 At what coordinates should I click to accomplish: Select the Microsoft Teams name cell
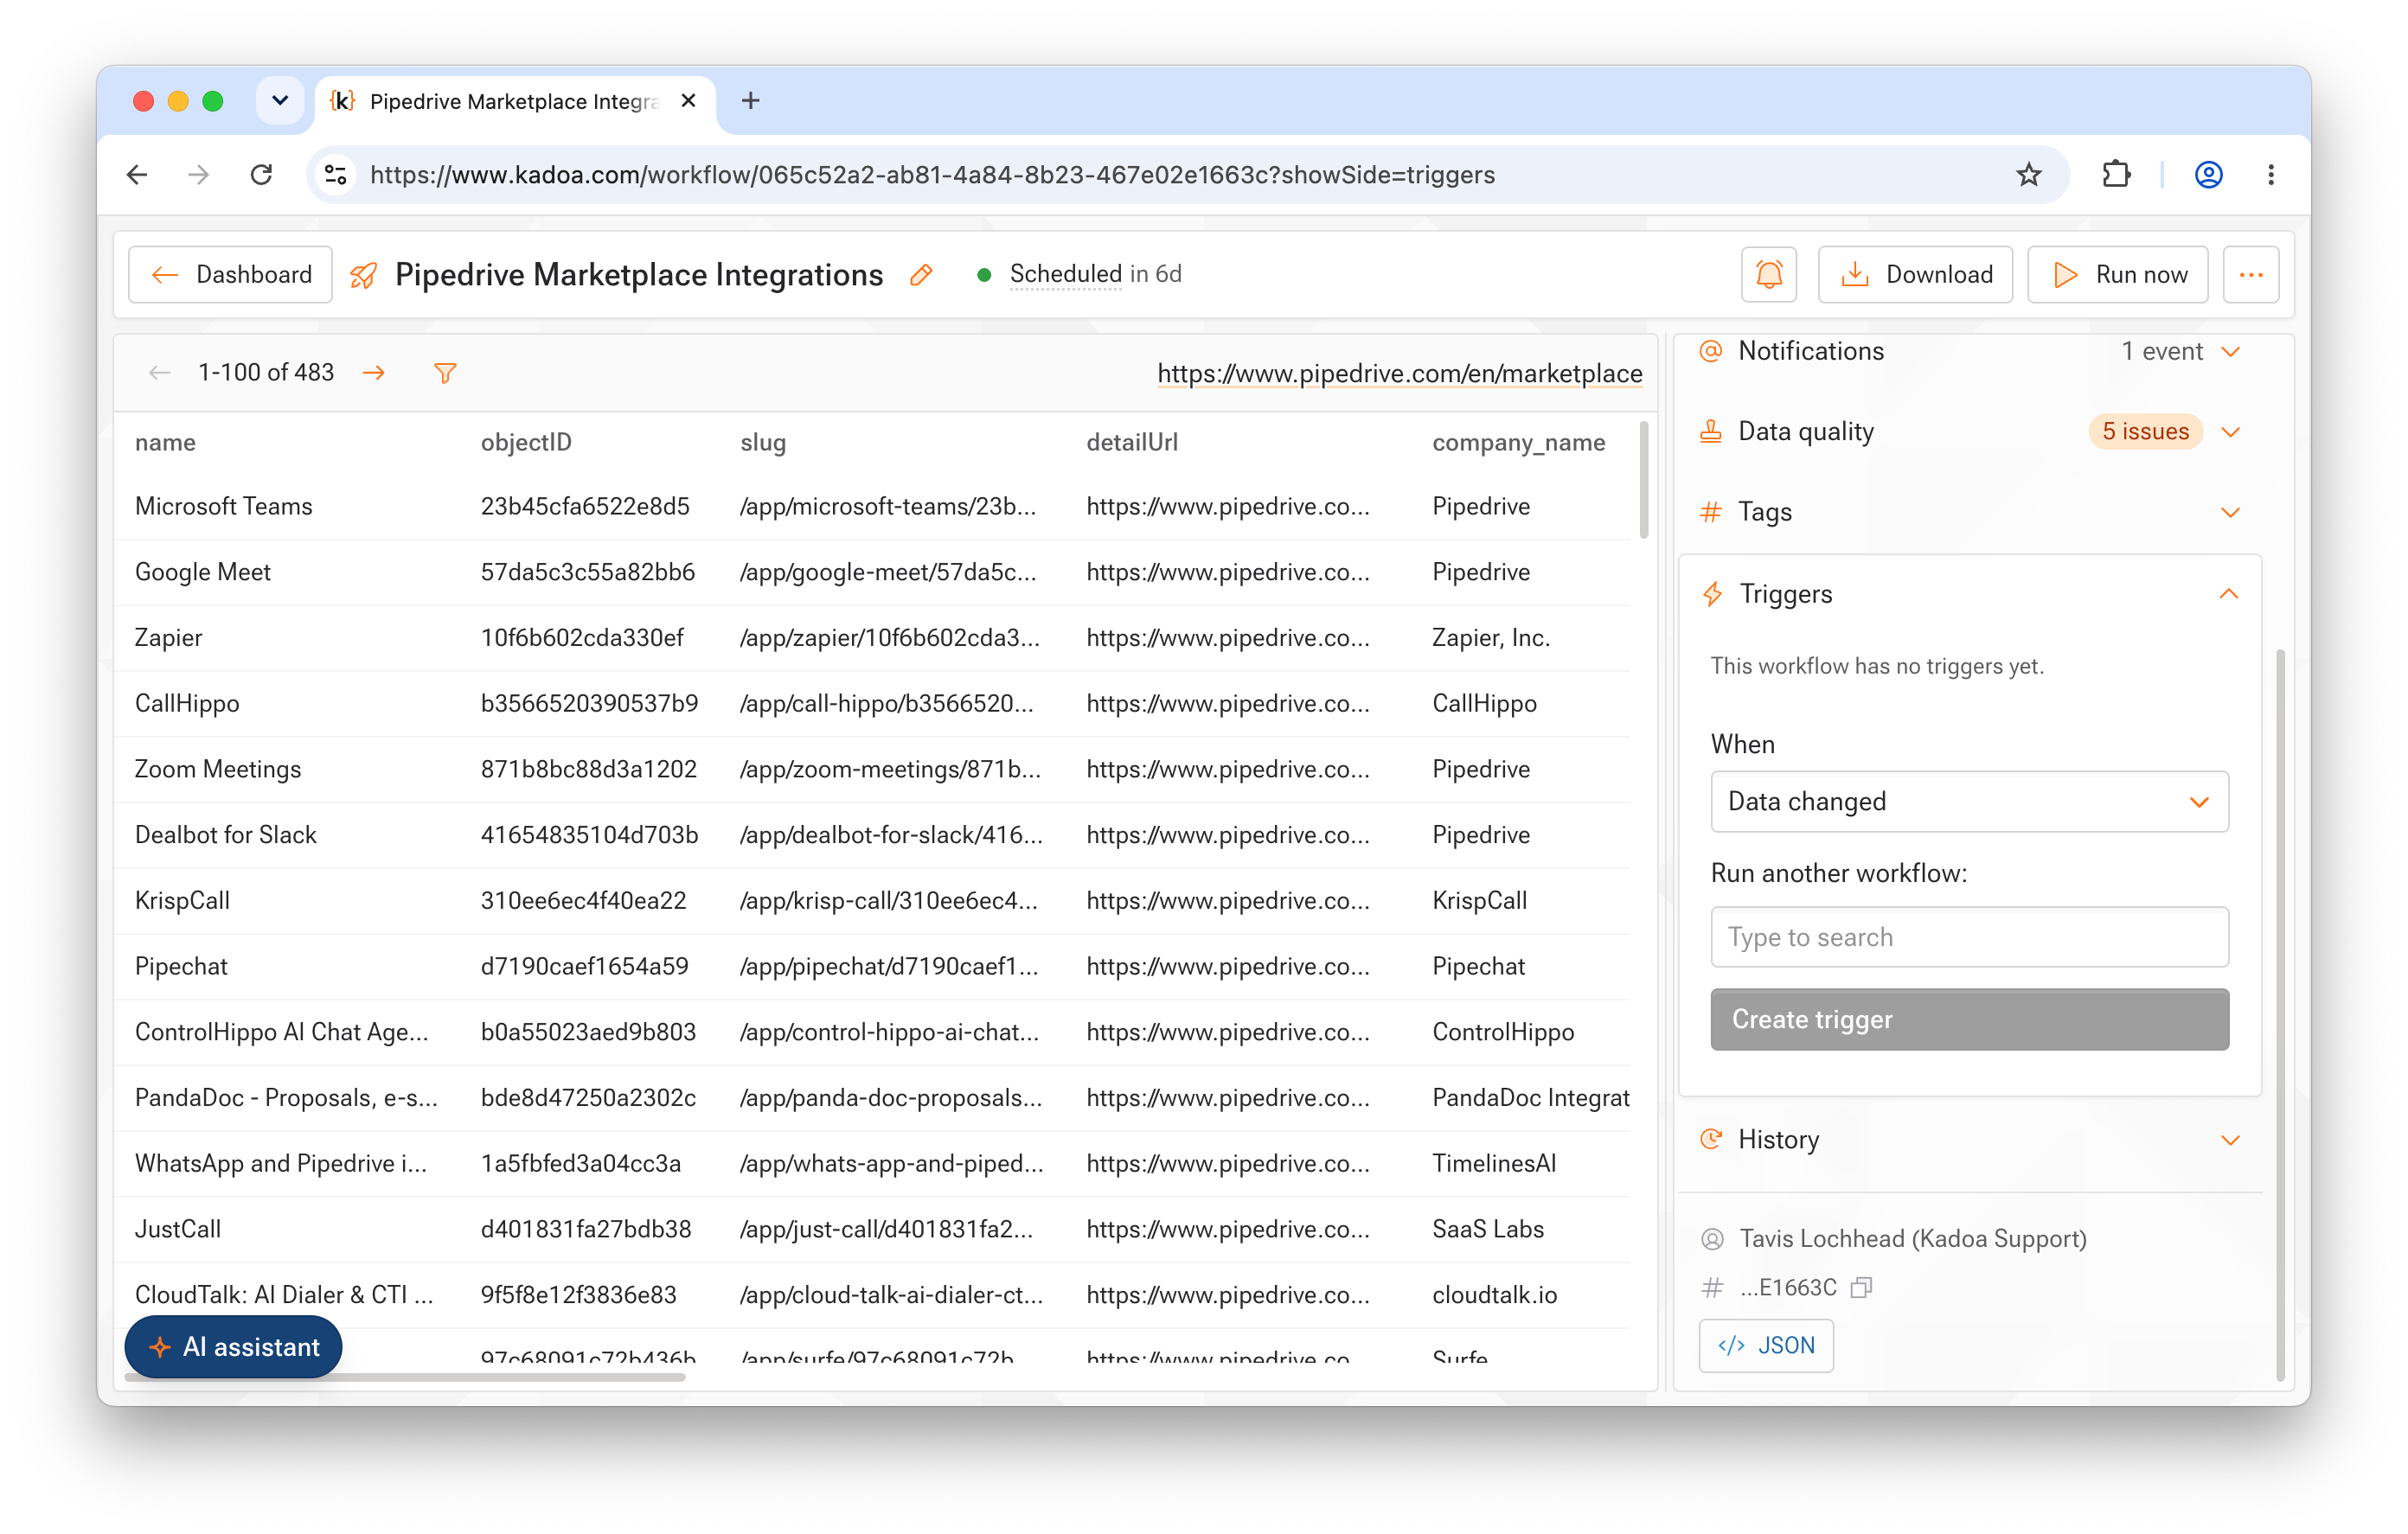tap(223, 506)
